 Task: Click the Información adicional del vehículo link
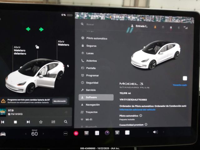(137, 110)
